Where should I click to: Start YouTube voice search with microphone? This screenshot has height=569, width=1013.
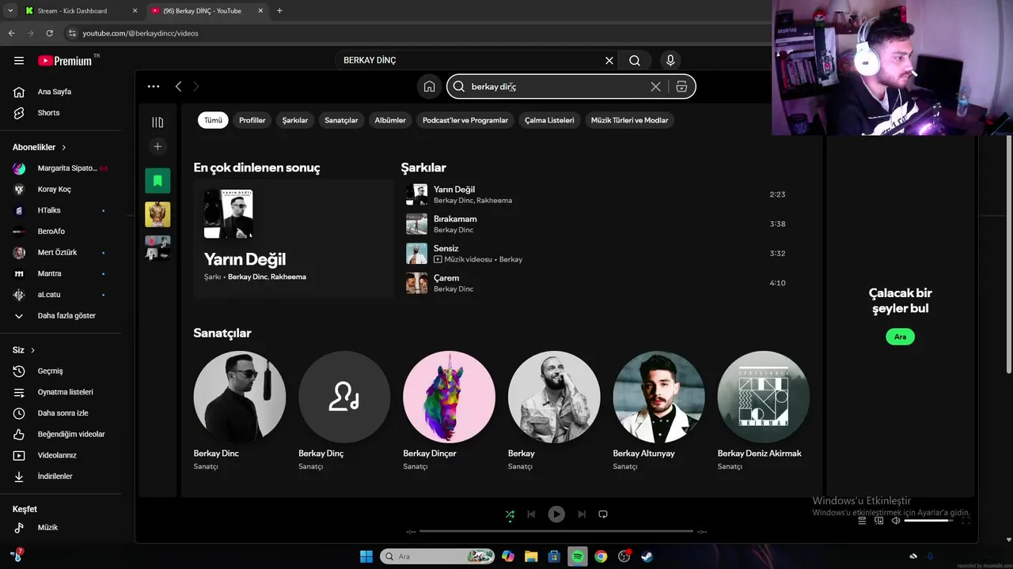670,60
